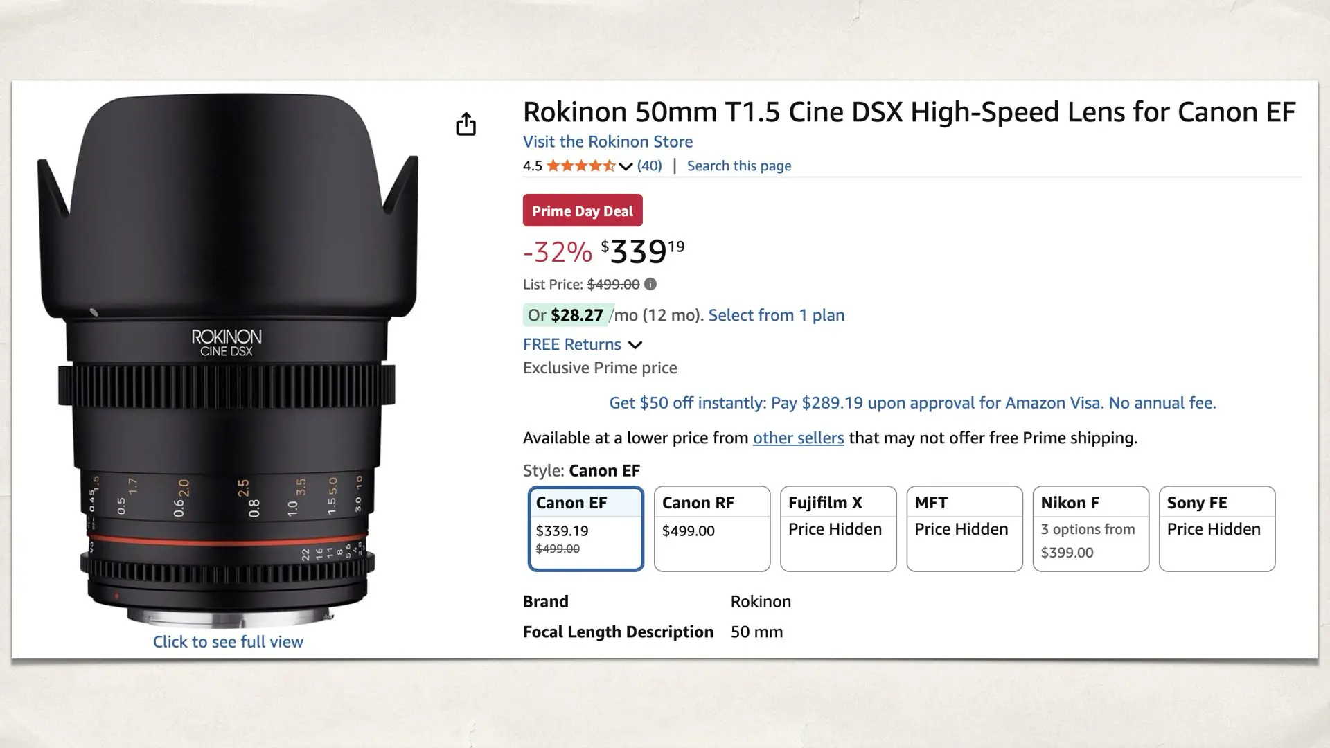
Task: Select the Canon RF style option
Action: coord(711,528)
